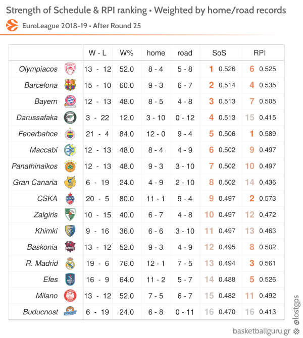
Task: Click the Darussafaka team logo
Action: click(x=70, y=118)
